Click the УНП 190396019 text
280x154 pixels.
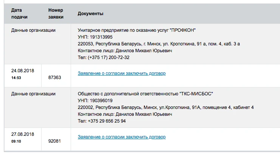95,100
